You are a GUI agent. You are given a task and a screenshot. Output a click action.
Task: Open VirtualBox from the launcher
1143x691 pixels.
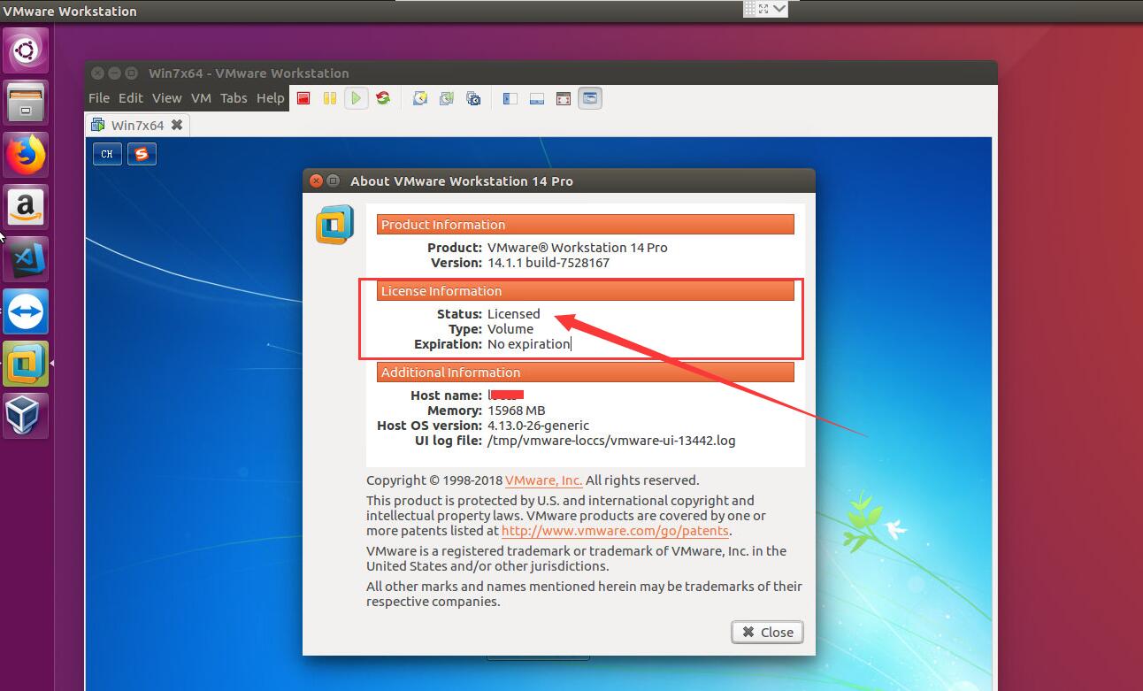[26, 416]
